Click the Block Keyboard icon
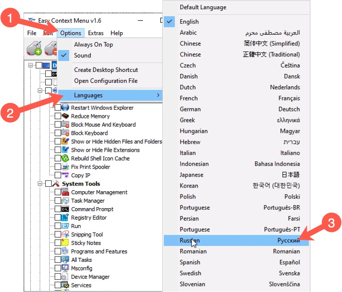The width and height of the screenshot is (342, 292). point(65,133)
